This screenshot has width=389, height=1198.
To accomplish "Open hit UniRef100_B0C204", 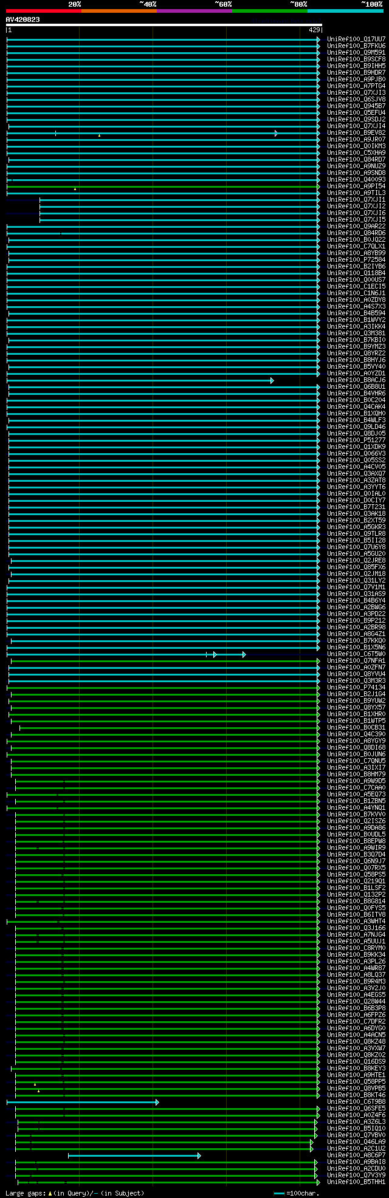I will coord(356,400).
